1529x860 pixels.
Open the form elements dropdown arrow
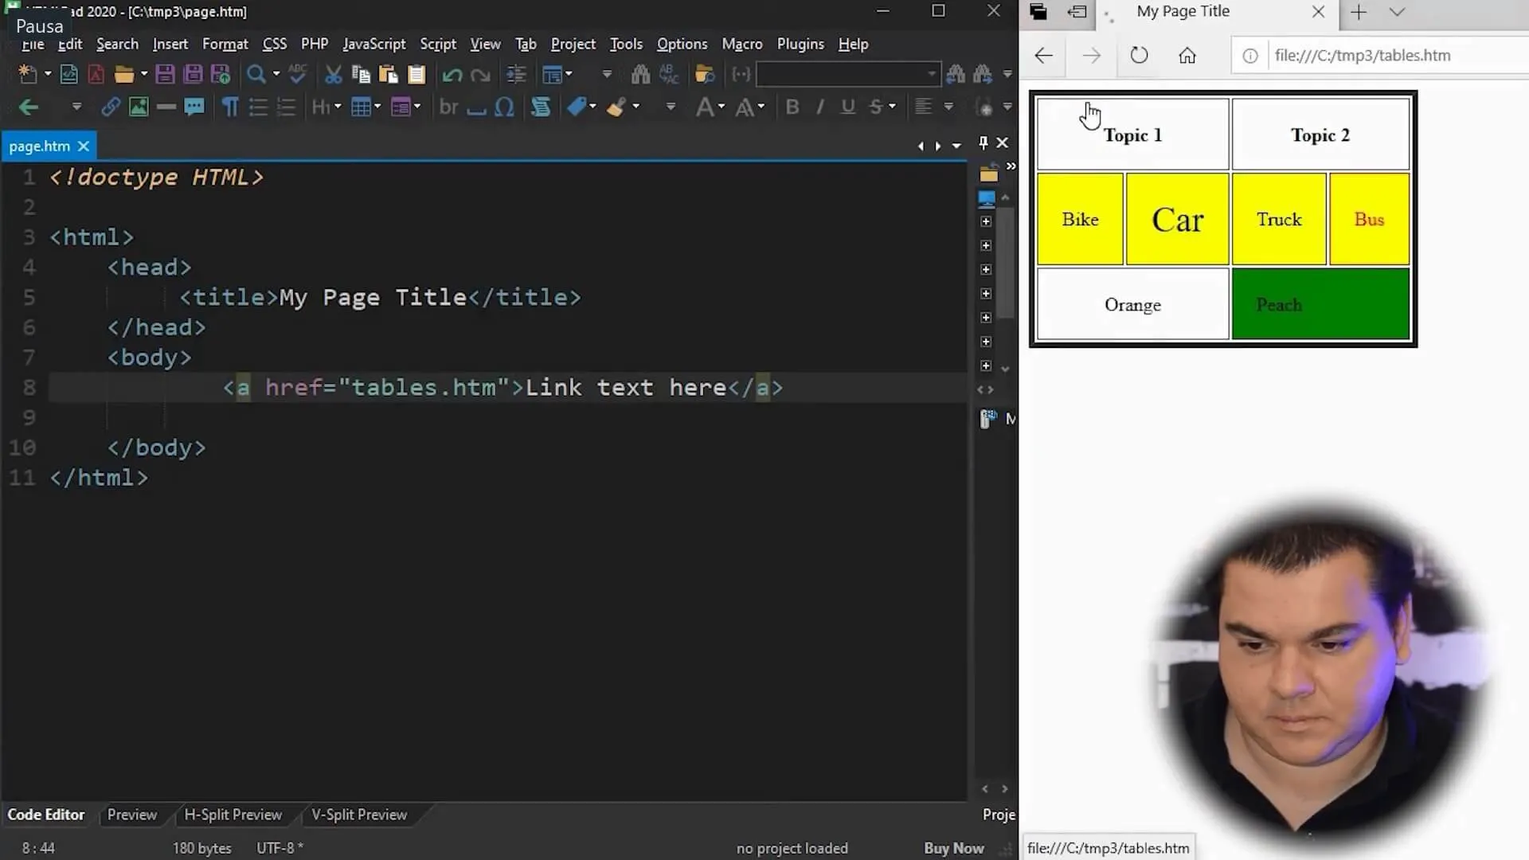pos(417,107)
